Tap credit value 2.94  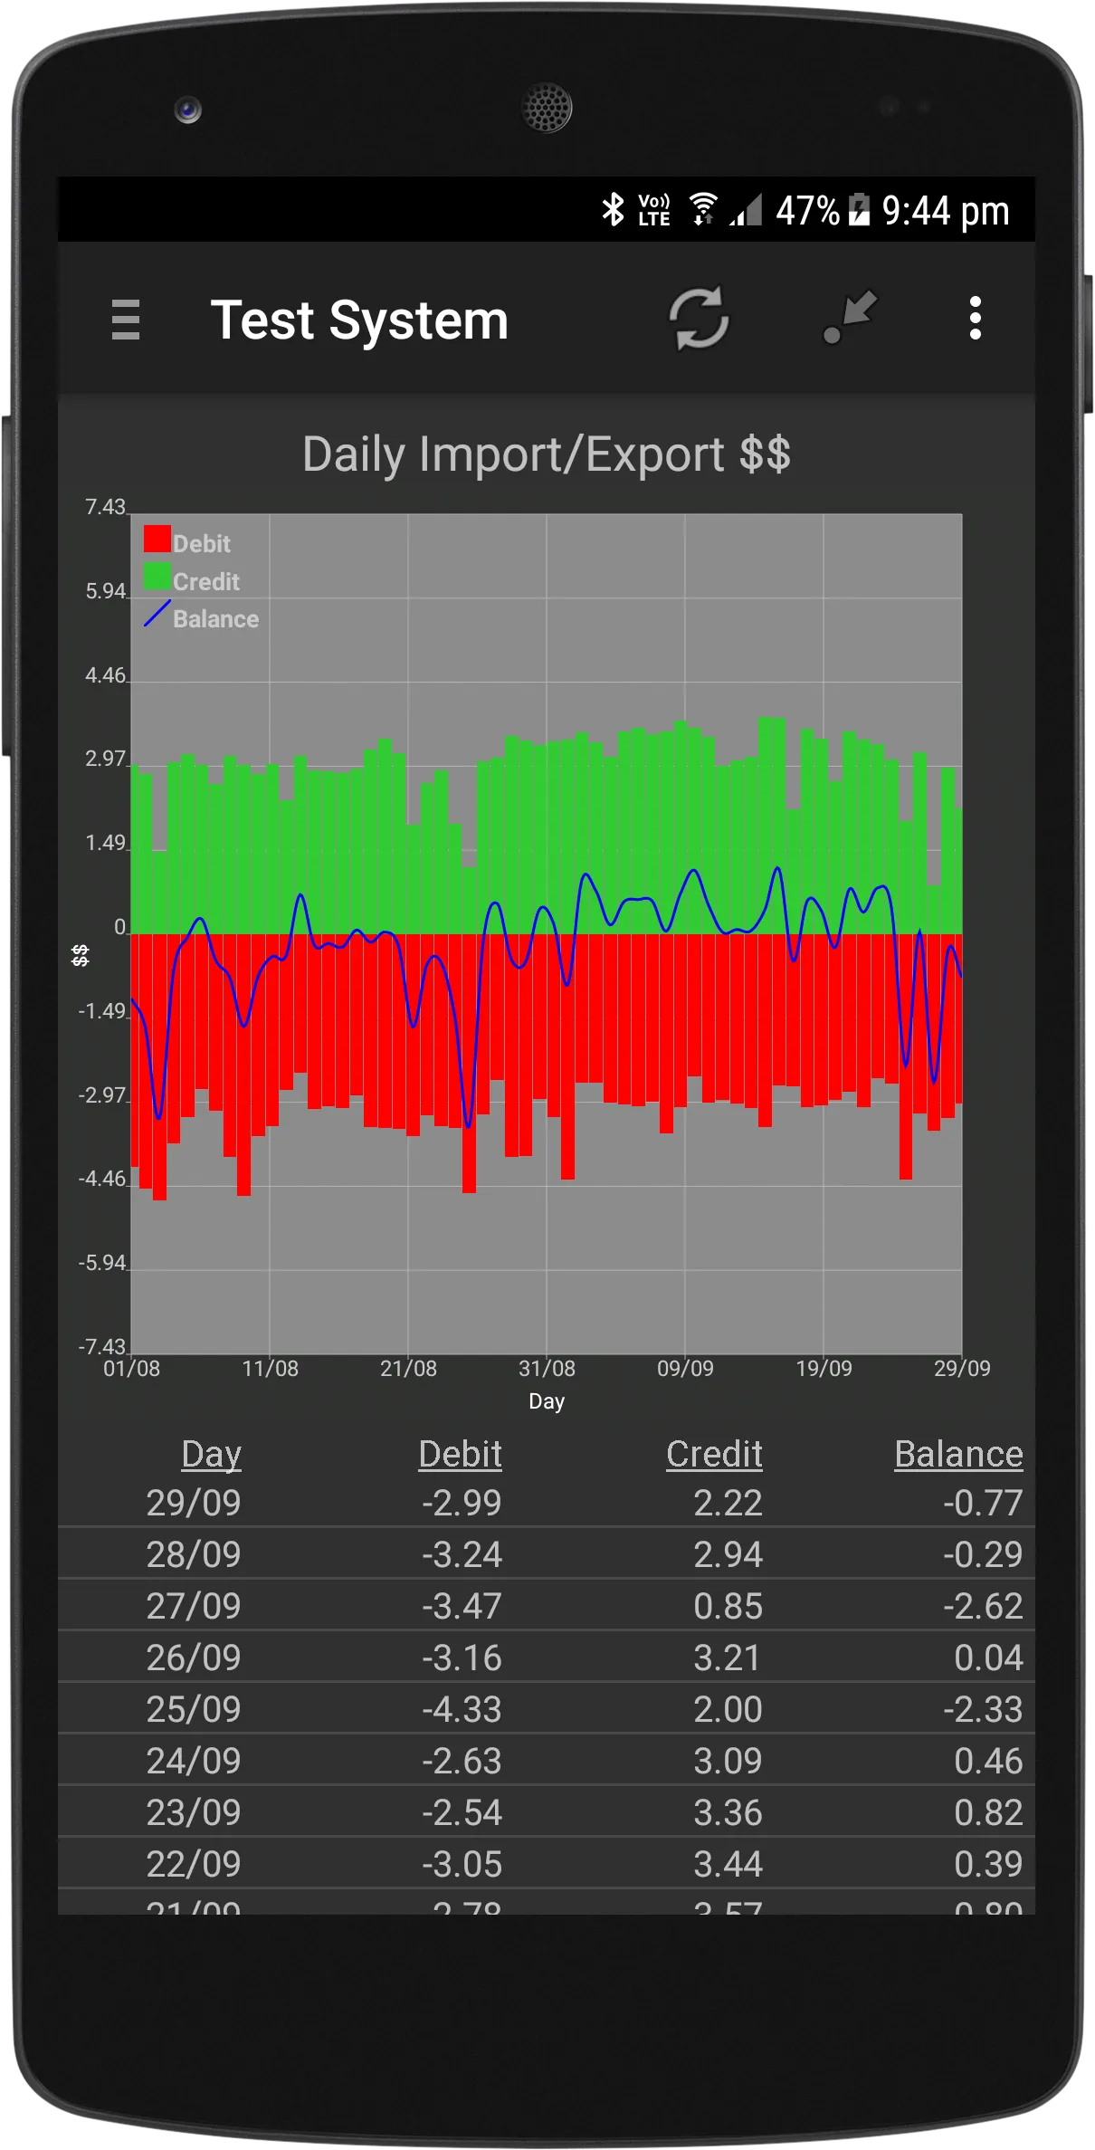(728, 1554)
